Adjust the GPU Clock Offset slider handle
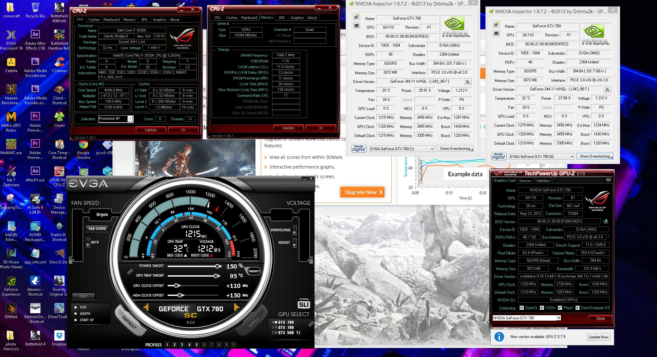 coord(176,286)
